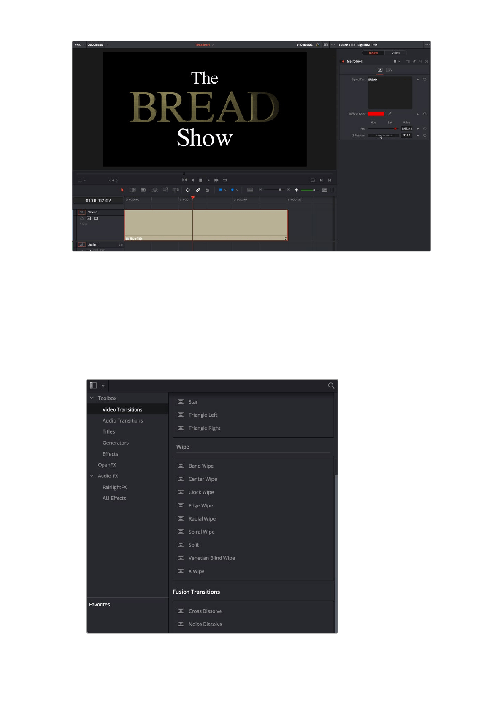Image resolution: width=503 pixels, height=712 pixels.
Task: Open the Marker color dropdown arrow
Action: point(237,190)
